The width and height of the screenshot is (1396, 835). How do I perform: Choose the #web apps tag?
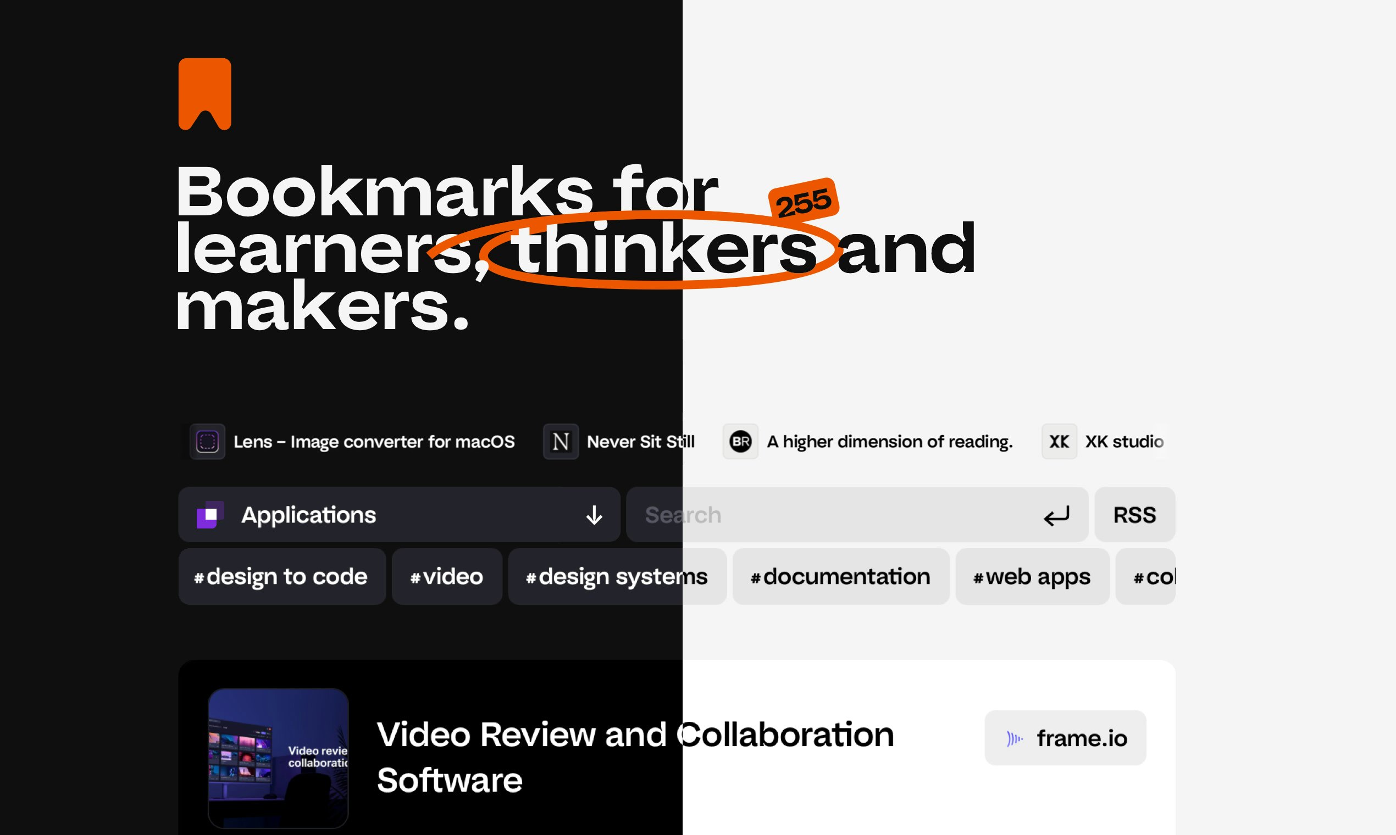tap(1032, 577)
